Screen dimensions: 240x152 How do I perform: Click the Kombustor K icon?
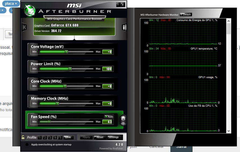click(24, 27)
